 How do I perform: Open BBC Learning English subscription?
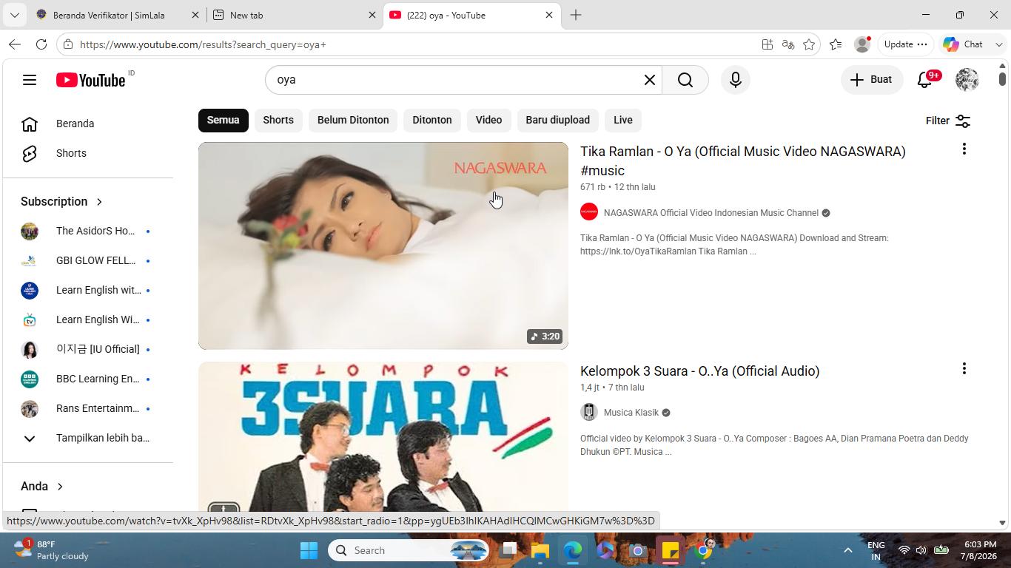click(x=88, y=379)
